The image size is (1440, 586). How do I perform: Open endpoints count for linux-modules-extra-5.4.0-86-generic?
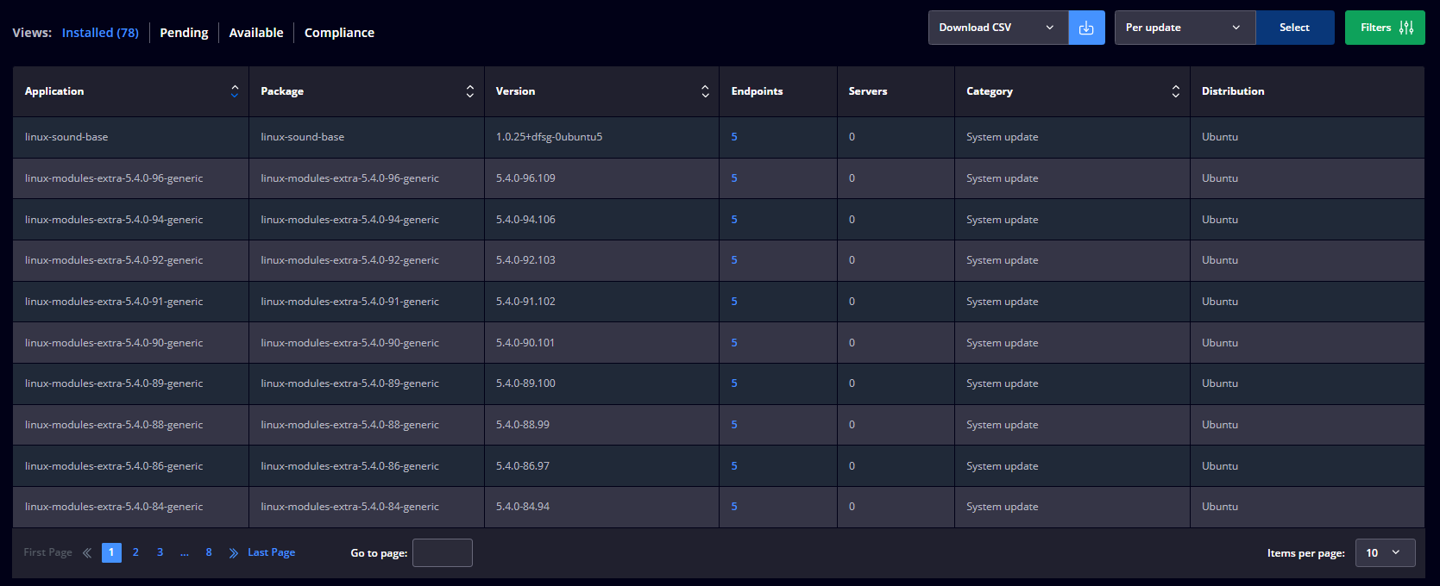(734, 466)
